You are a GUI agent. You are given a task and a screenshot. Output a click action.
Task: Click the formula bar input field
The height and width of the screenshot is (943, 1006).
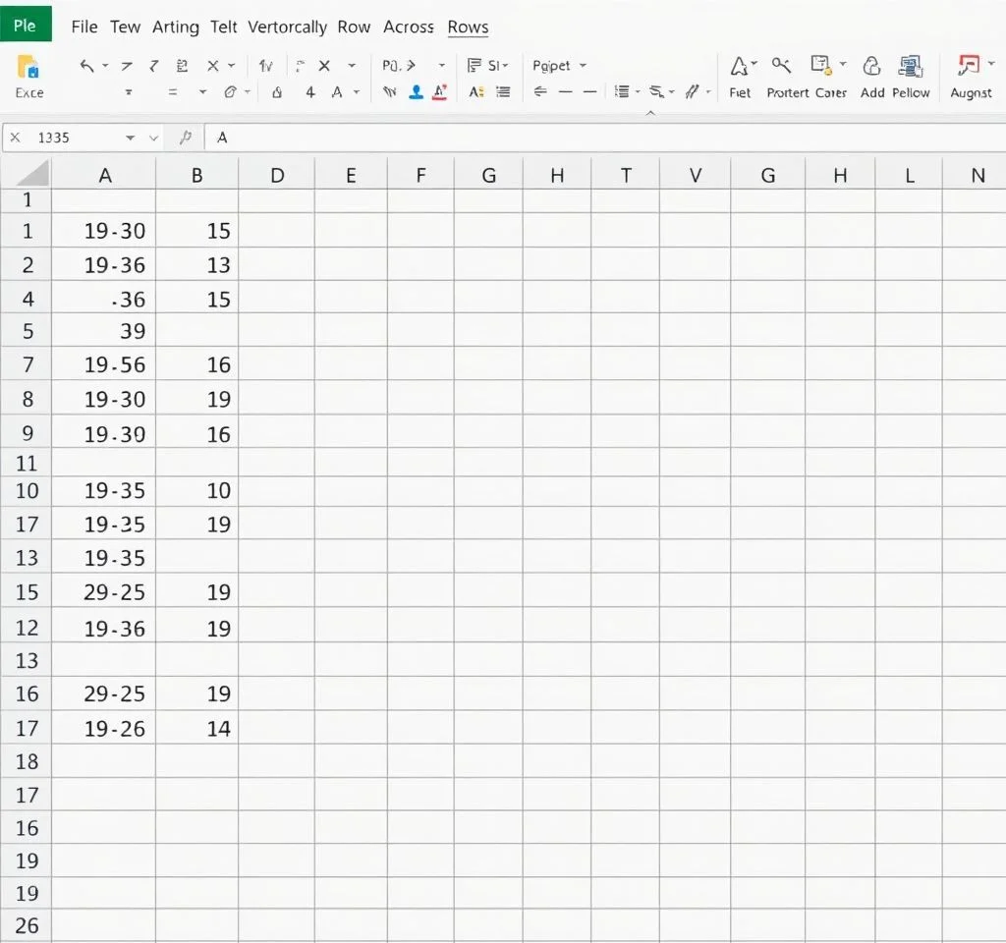[589, 139]
